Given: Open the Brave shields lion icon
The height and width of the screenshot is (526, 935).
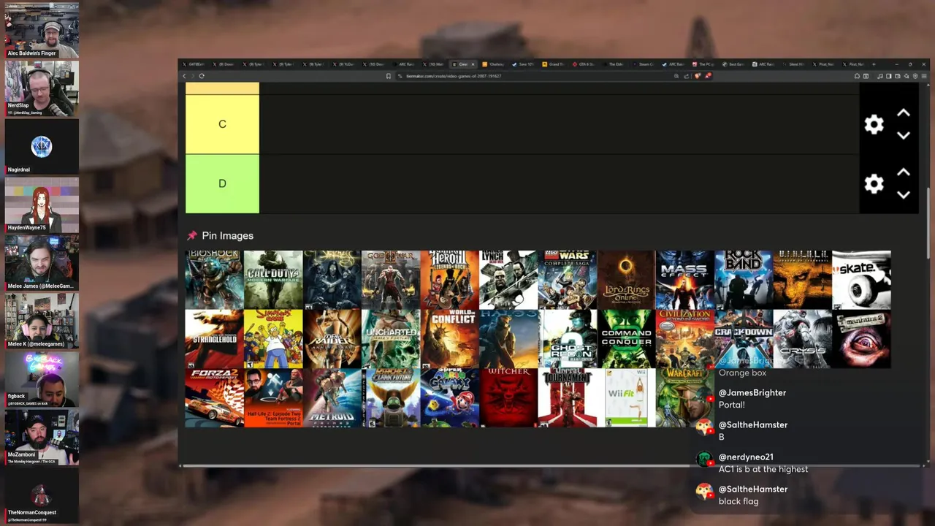Looking at the screenshot, I should 698,76.
